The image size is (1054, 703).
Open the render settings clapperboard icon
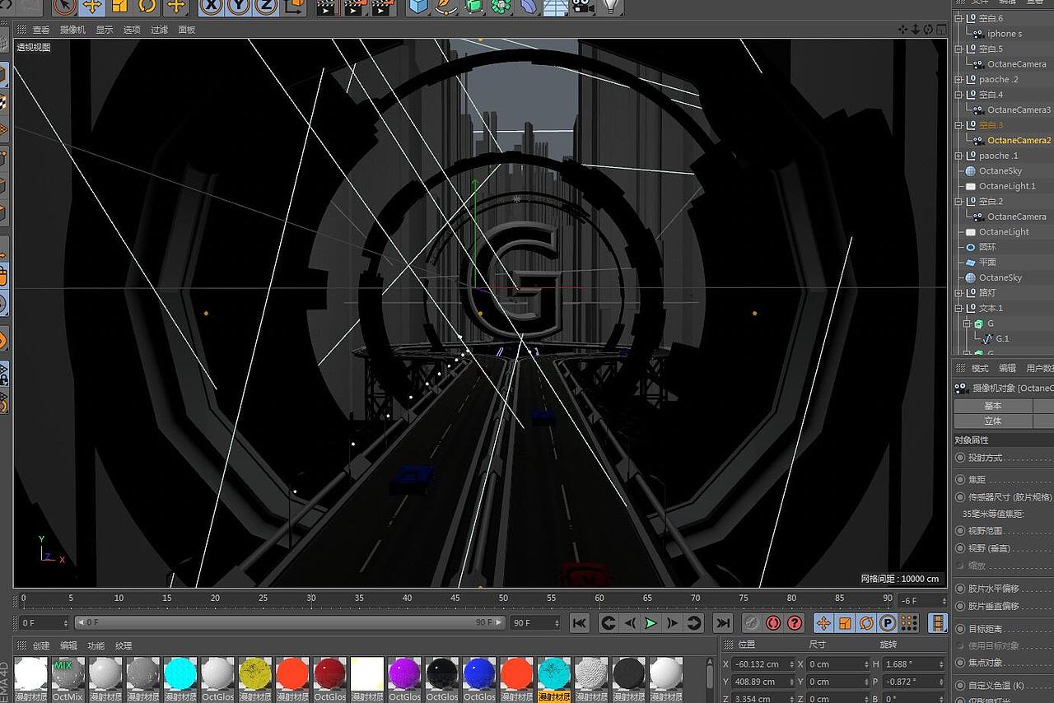pos(383,7)
